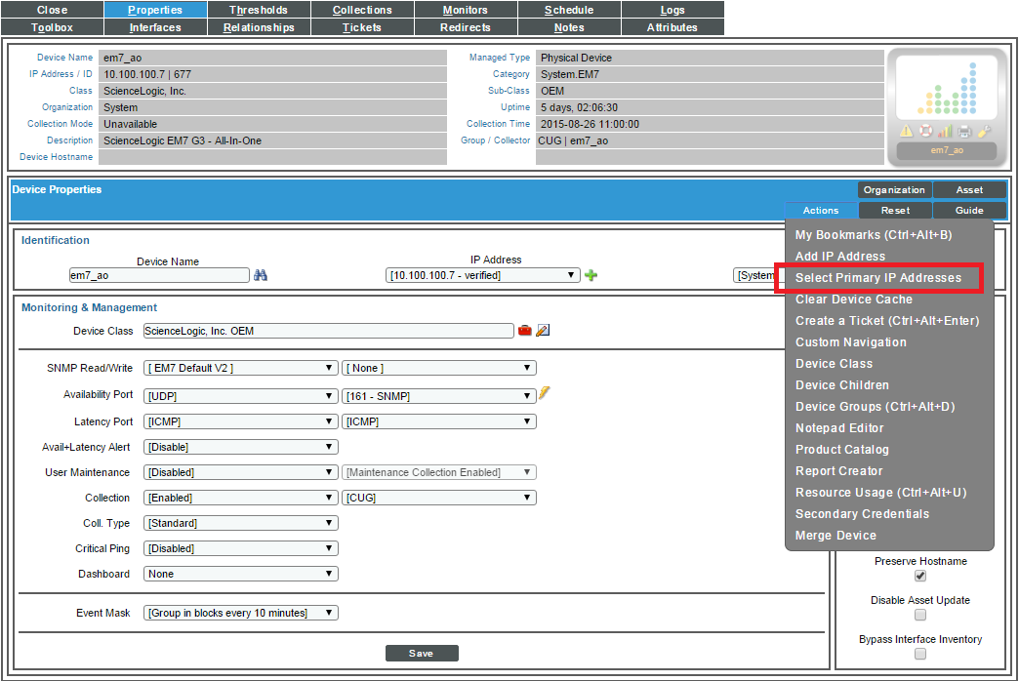1019x681 pixels.
Task: Open the bar graph performance icon for em7_ao
Action: [x=944, y=129]
